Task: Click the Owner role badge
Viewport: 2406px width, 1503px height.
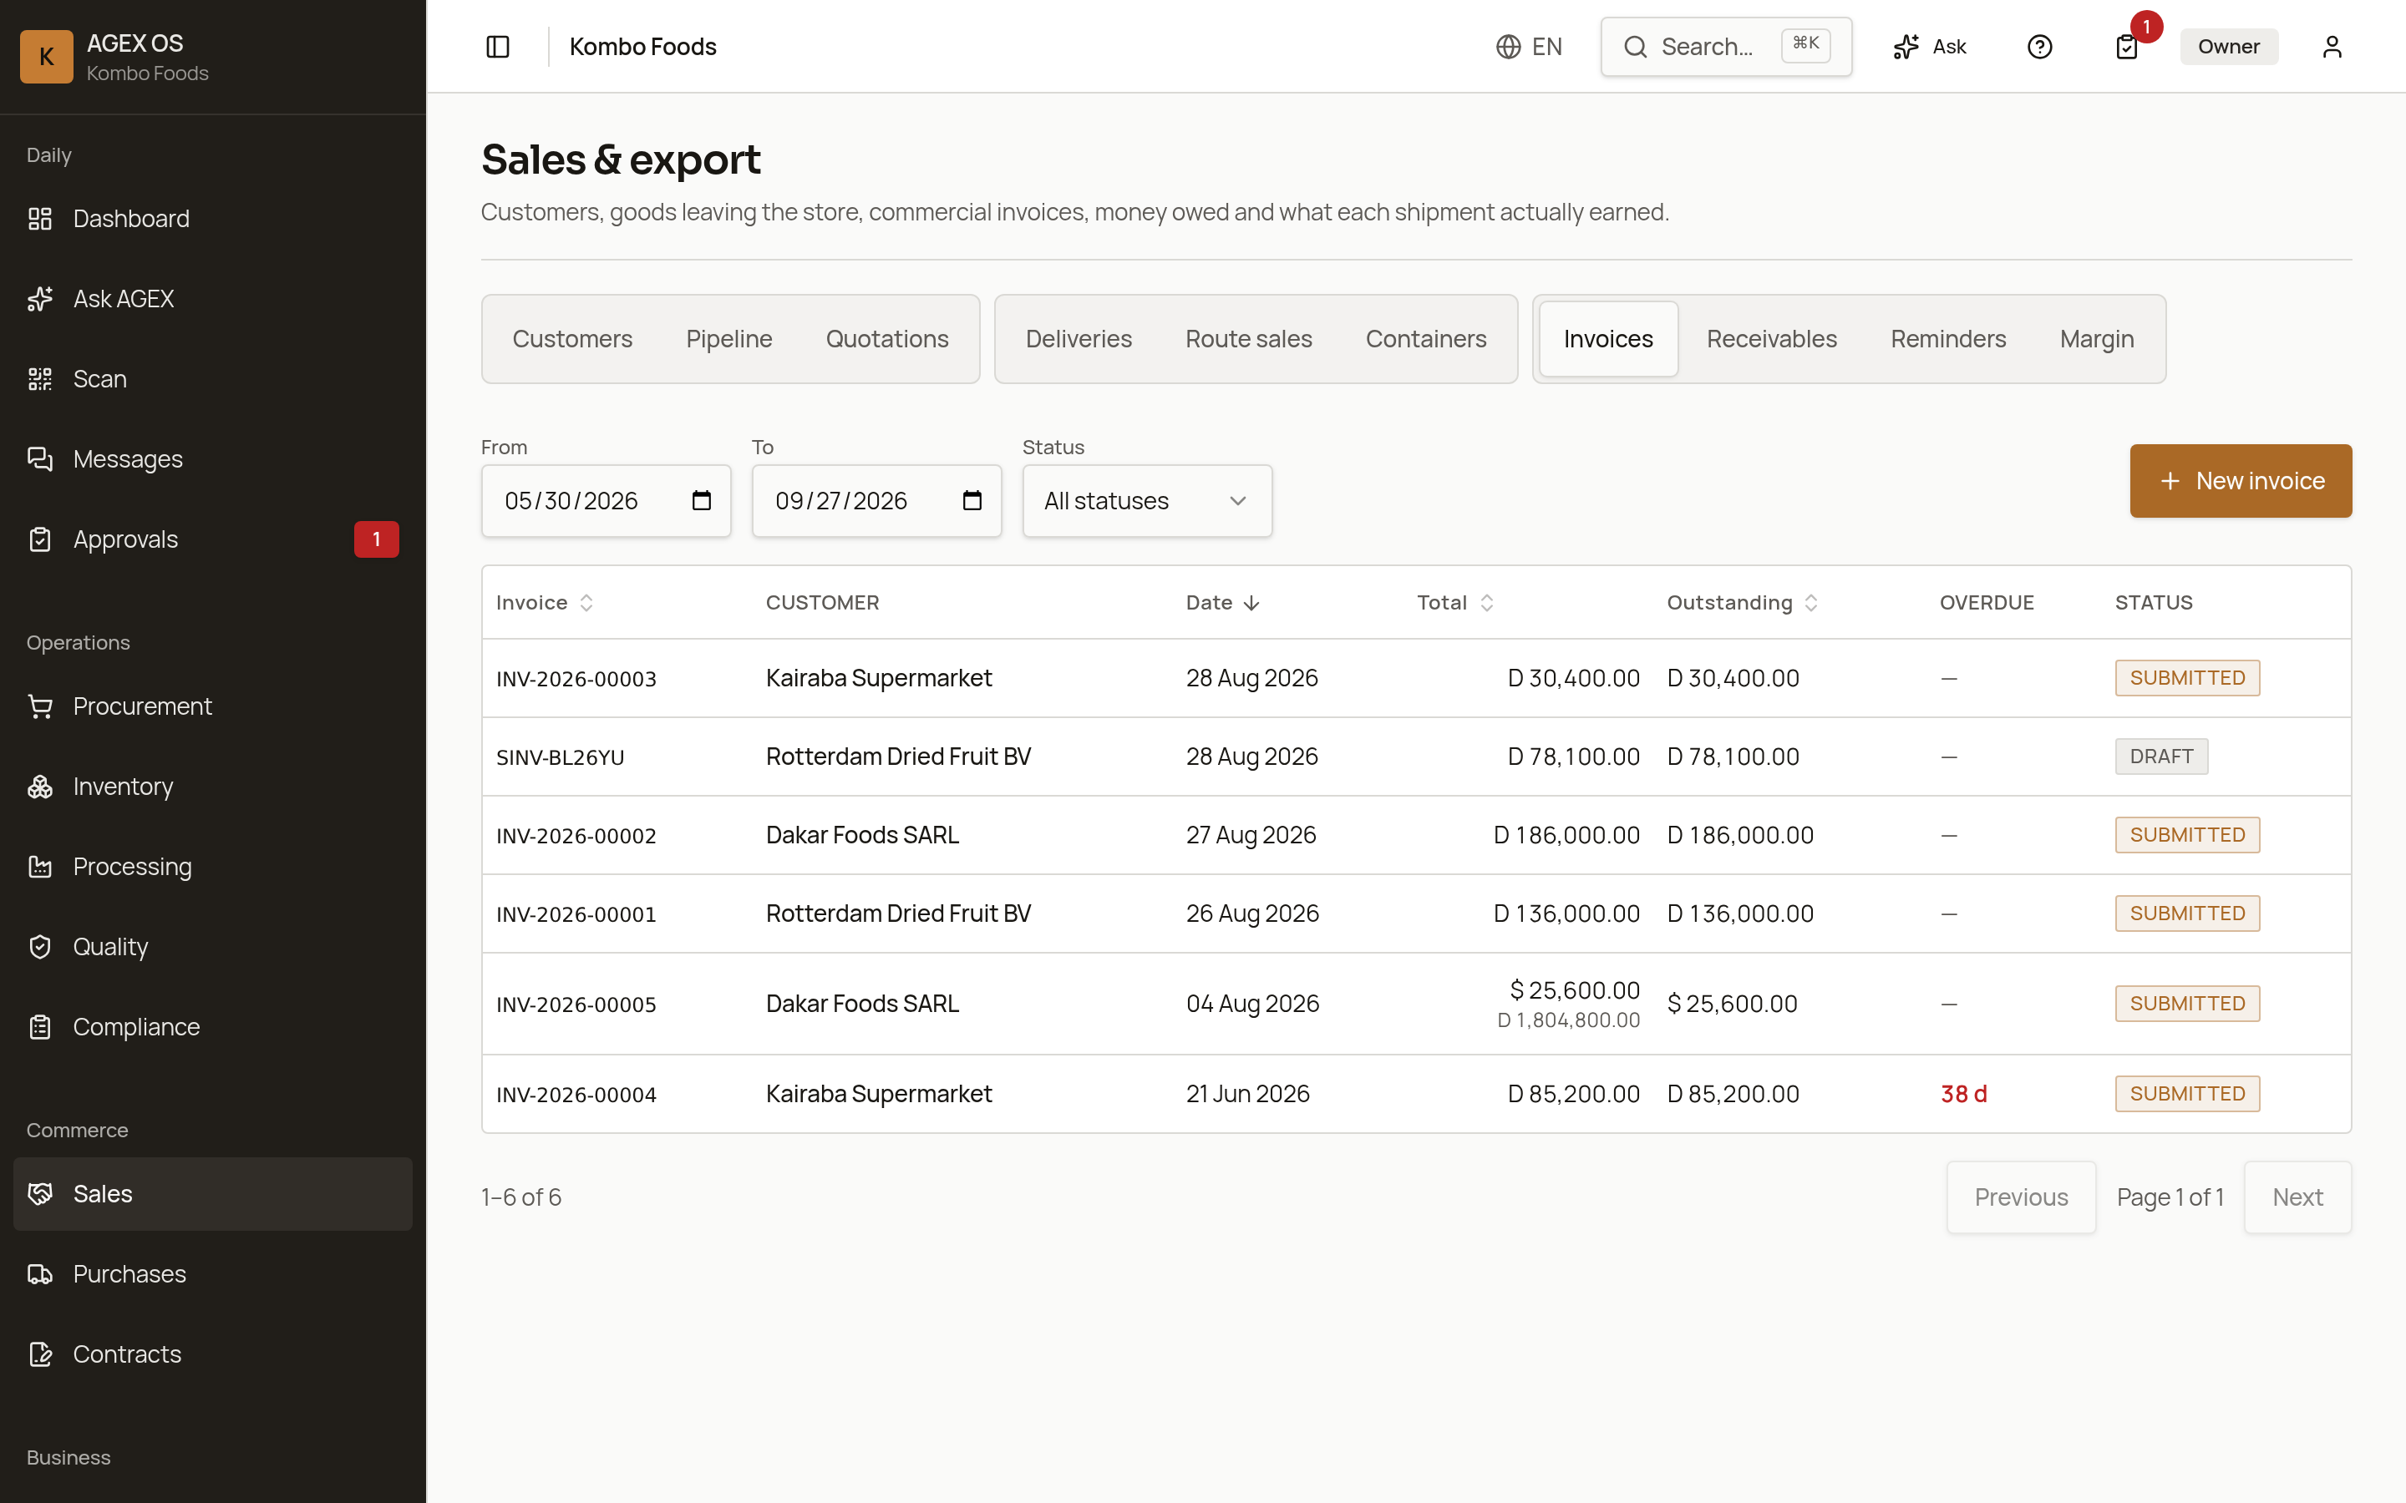Action: 2228,47
